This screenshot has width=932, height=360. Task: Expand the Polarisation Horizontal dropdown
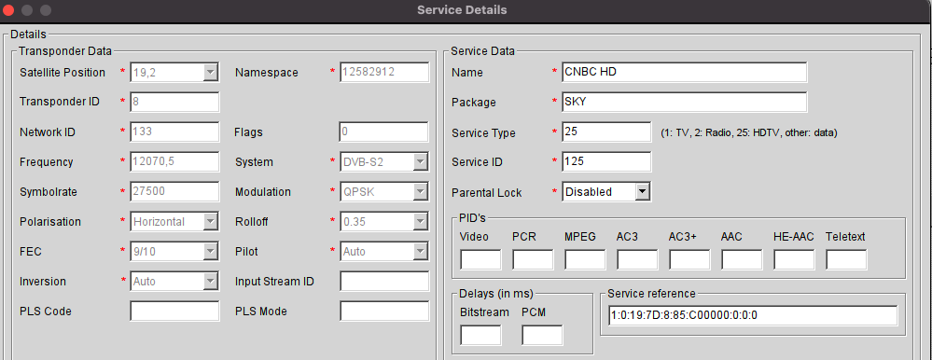174,222
